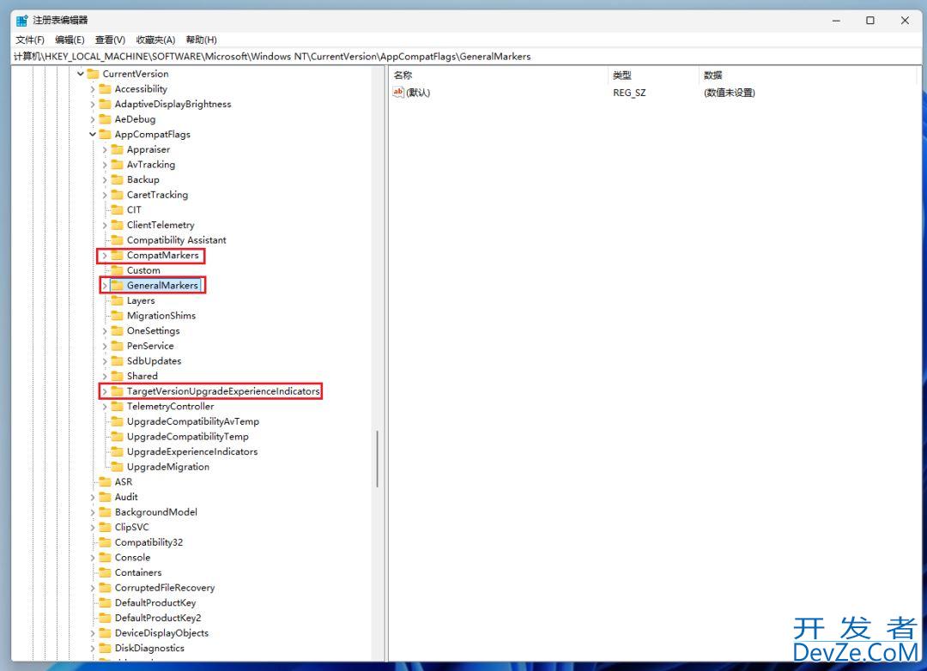Click the PenService folder icon
Viewport: 927px width, 671px height.
pos(117,345)
